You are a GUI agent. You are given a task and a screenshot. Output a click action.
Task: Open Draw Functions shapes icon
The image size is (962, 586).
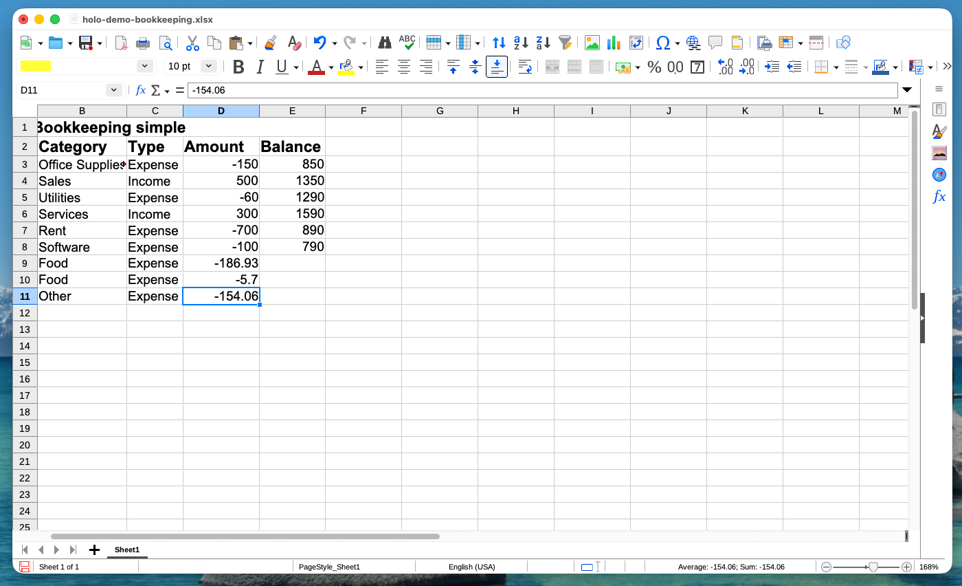click(x=844, y=43)
